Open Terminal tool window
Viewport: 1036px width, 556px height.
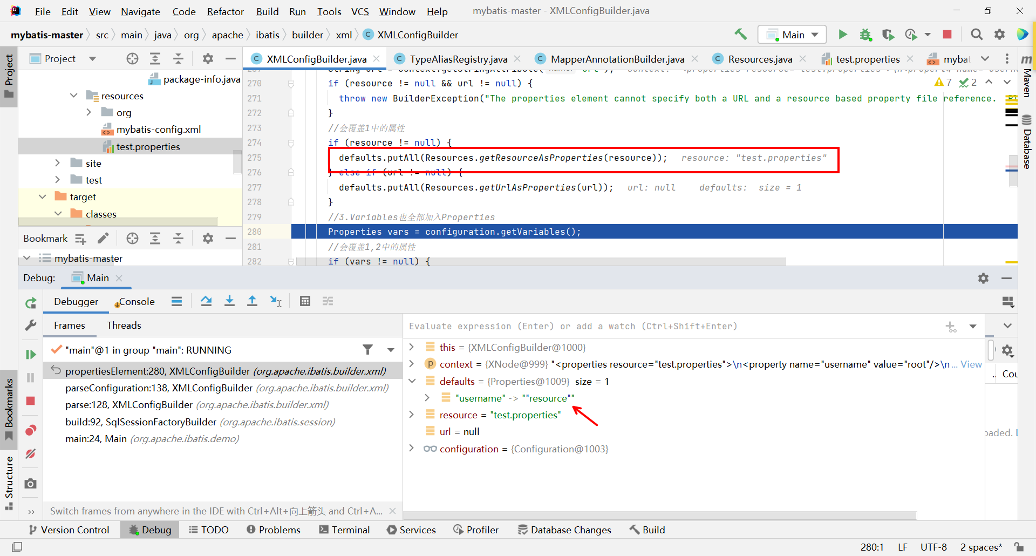pos(344,530)
